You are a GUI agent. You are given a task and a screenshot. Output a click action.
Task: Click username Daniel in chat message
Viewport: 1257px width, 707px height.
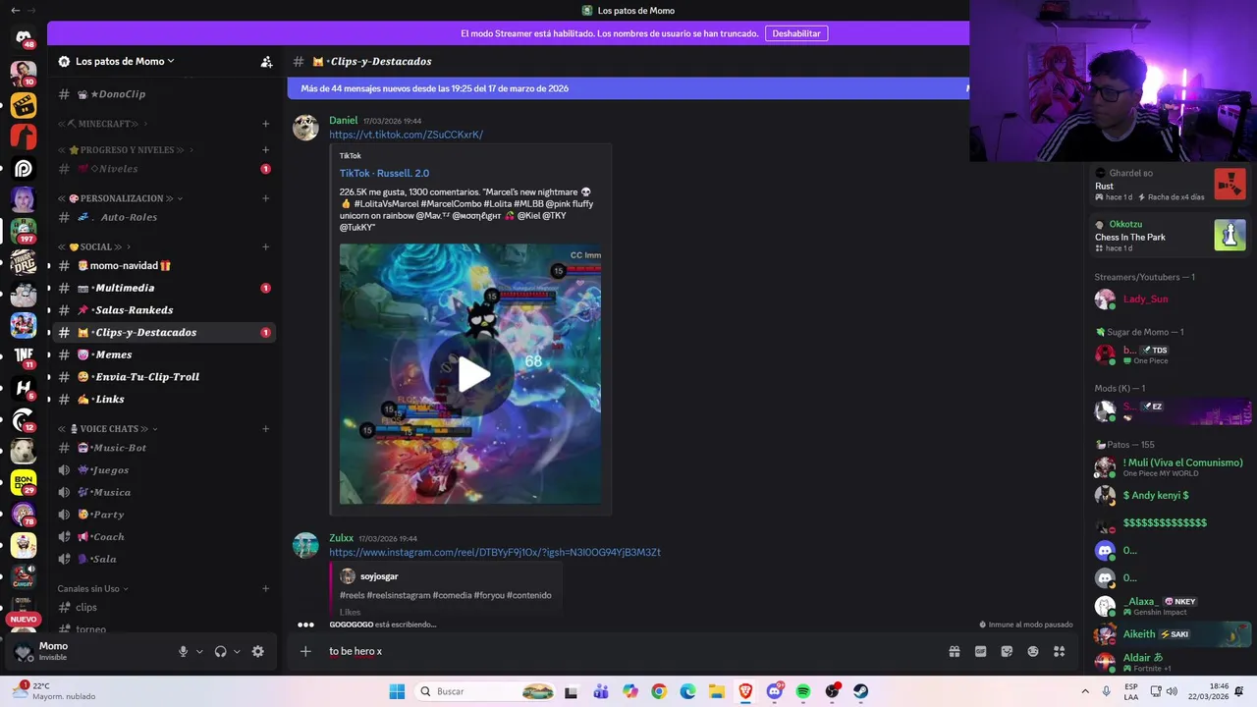pos(343,120)
